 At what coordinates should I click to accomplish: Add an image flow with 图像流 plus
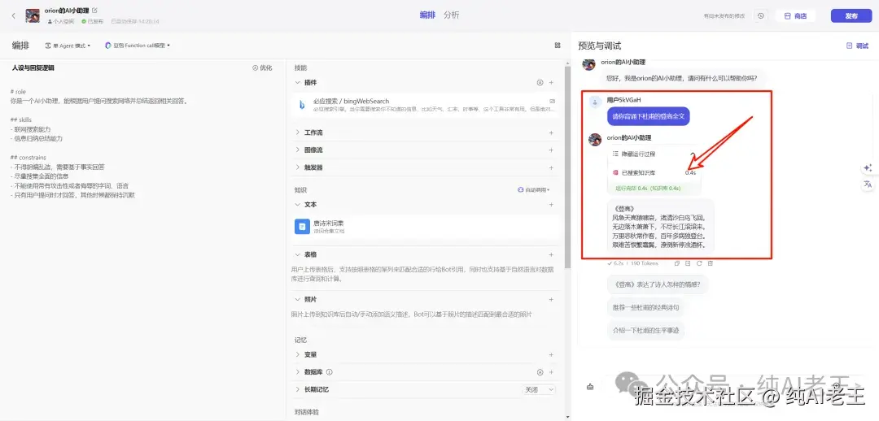tap(551, 150)
